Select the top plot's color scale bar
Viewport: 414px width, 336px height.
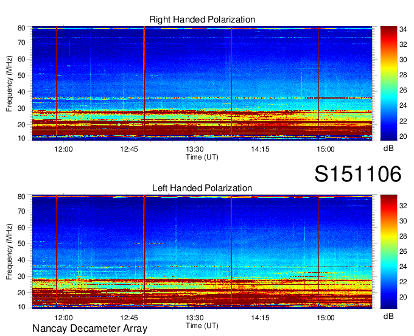388,83
